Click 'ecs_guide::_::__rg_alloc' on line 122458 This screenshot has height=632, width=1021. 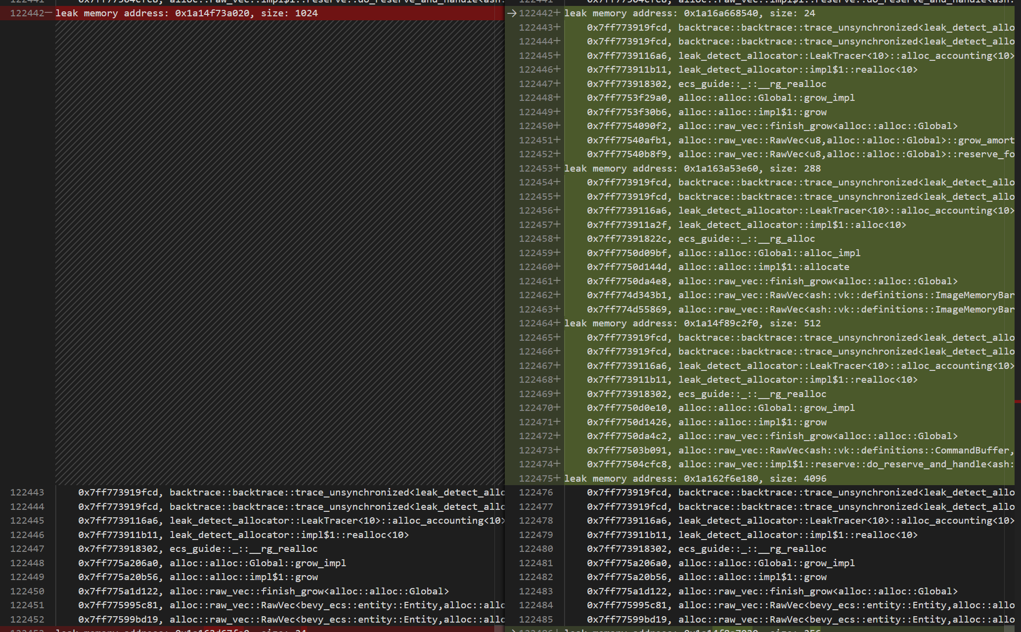746,239
